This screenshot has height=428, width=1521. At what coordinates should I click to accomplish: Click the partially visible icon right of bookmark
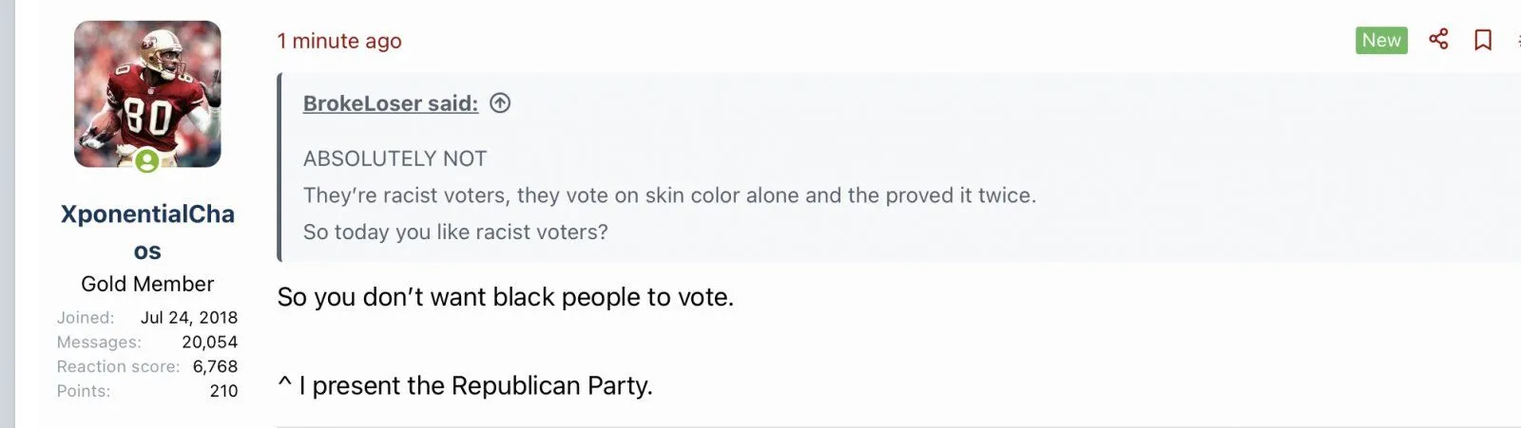1517,40
